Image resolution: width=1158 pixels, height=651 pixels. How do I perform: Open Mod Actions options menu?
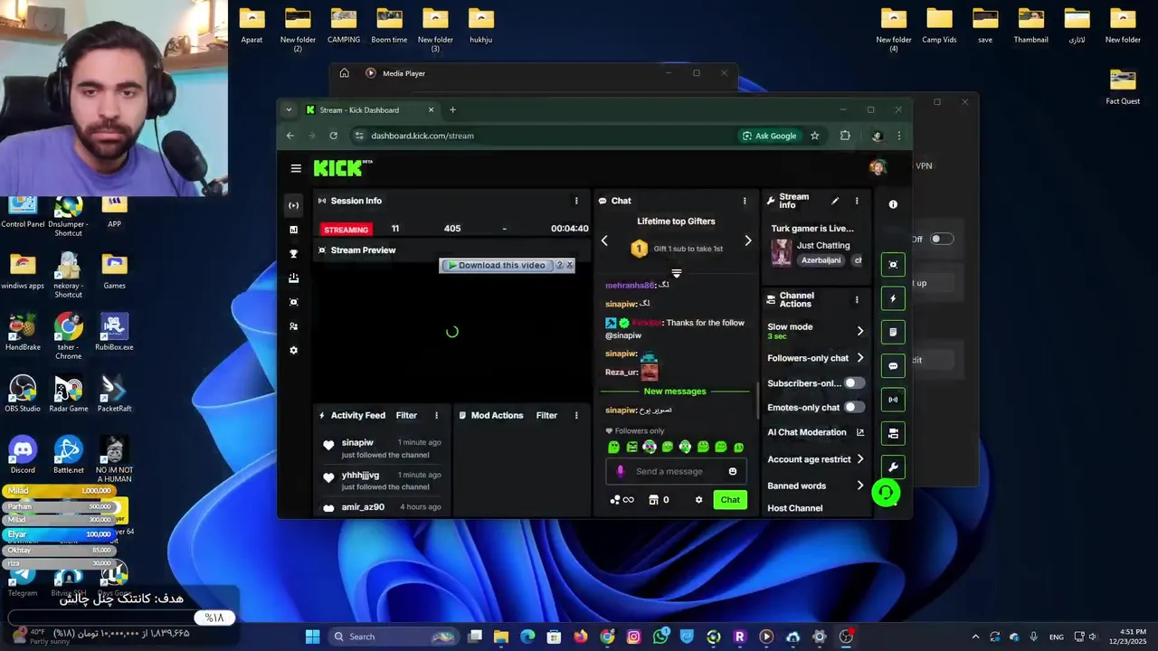pos(576,415)
